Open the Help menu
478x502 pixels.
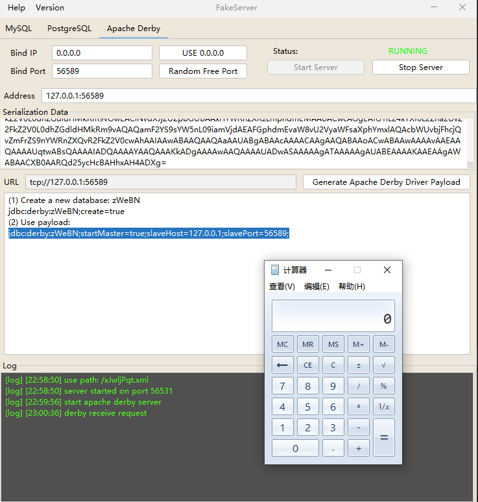click(x=16, y=8)
